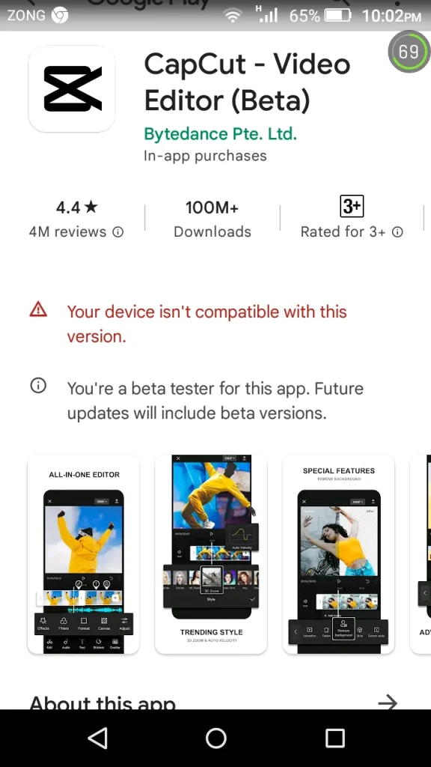Tap the info icon beside Rated for 3+

(398, 232)
